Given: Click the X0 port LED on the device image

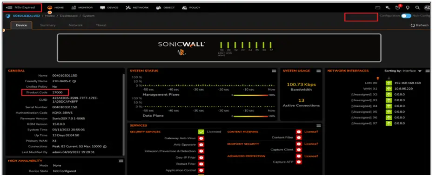Looking at the screenshot, I should (x=221, y=45).
